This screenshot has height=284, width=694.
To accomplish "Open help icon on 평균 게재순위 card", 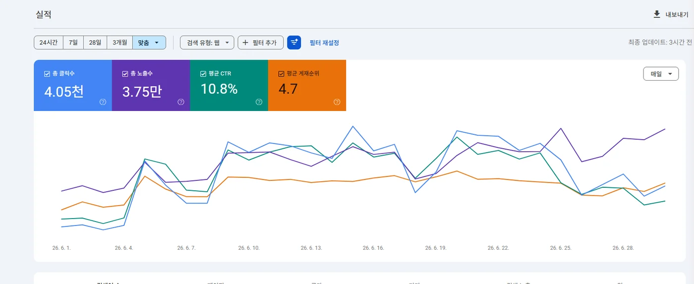I will [337, 102].
